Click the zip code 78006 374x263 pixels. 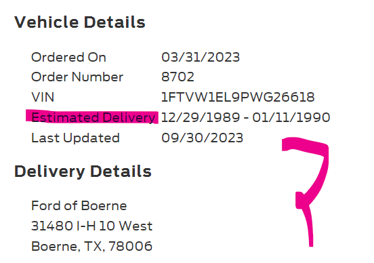pyautogui.click(x=130, y=246)
